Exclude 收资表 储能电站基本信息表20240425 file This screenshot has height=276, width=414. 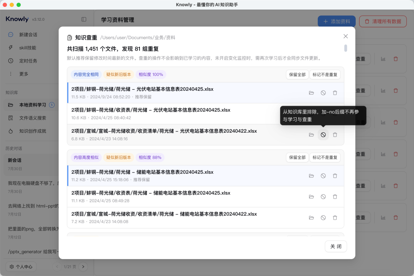click(323, 197)
